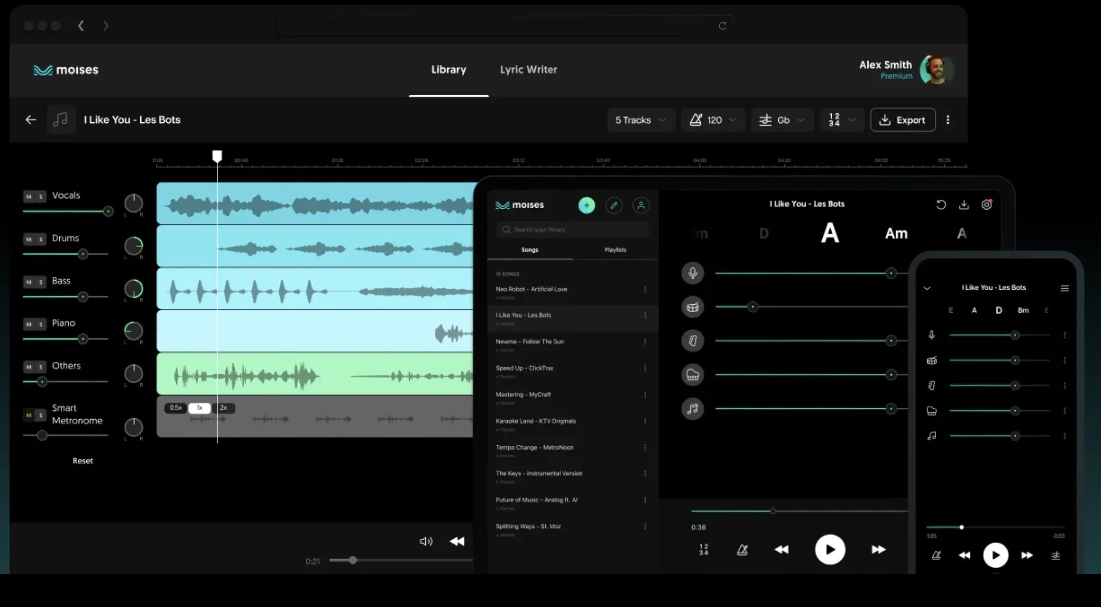Open the Gb key dropdown

pyautogui.click(x=782, y=120)
